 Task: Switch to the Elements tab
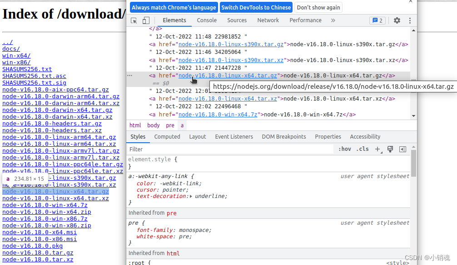pos(174,20)
